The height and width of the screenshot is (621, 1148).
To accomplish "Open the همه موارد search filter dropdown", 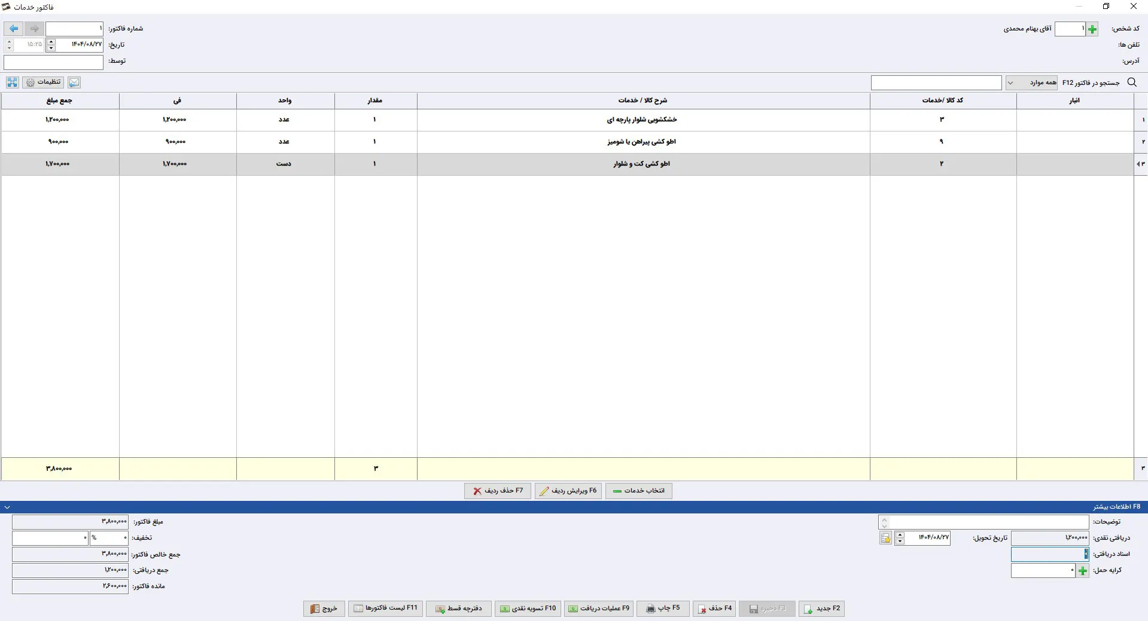I will (1031, 82).
